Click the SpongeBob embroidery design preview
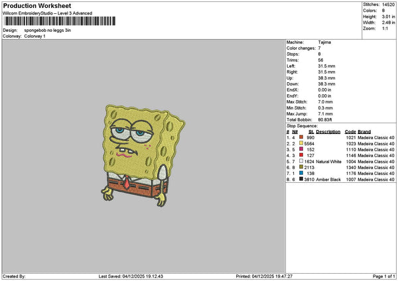The height and width of the screenshot is (281, 398). pyautogui.click(x=143, y=155)
